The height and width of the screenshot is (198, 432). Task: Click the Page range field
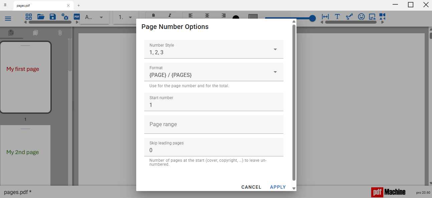214,124
